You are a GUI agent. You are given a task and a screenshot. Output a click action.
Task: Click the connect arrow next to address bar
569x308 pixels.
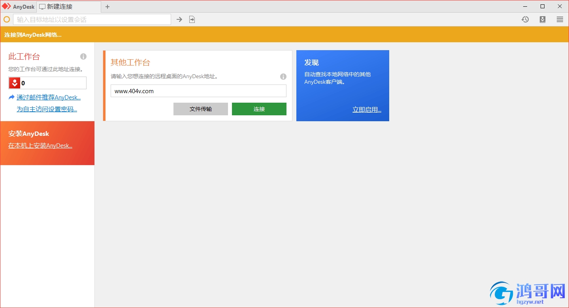[179, 19]
